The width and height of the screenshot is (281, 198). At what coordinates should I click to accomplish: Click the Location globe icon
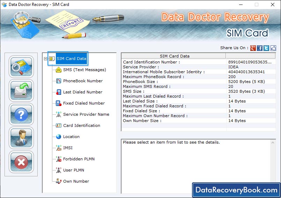[x=59, y=137]
